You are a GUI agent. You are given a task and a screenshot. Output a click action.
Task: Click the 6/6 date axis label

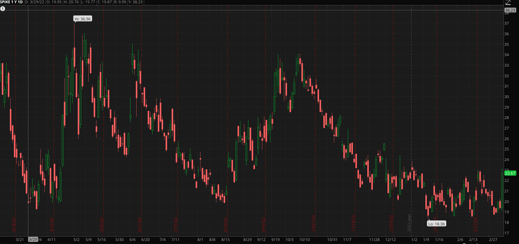133,239
